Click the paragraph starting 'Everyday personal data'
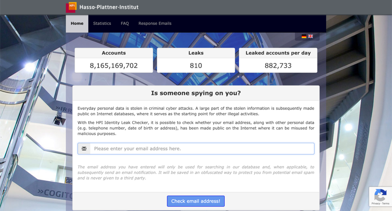 (x=196, y=111)
